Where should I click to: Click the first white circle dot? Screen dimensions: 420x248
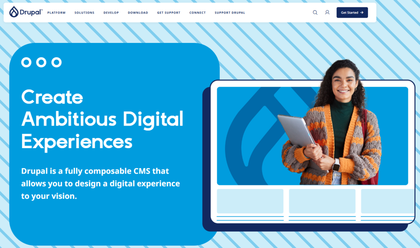[x=26, y=62]
